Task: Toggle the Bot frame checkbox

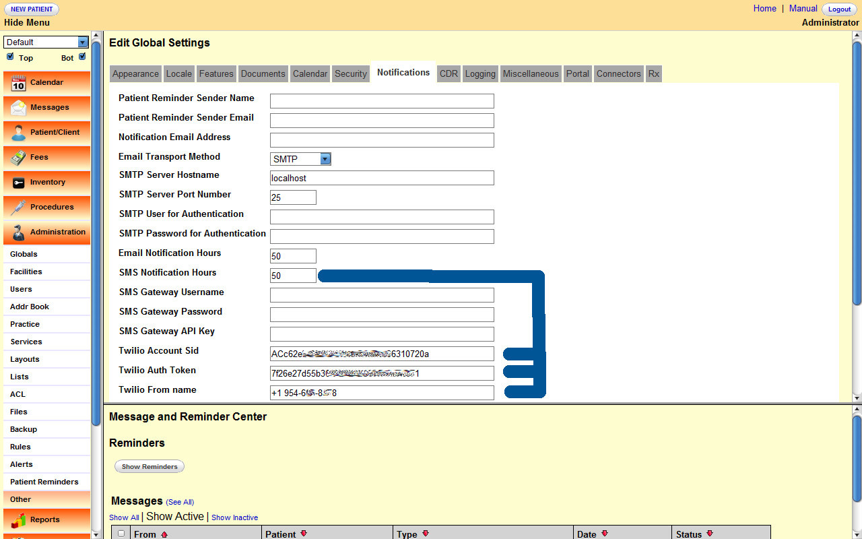Action: coord(82,57)
